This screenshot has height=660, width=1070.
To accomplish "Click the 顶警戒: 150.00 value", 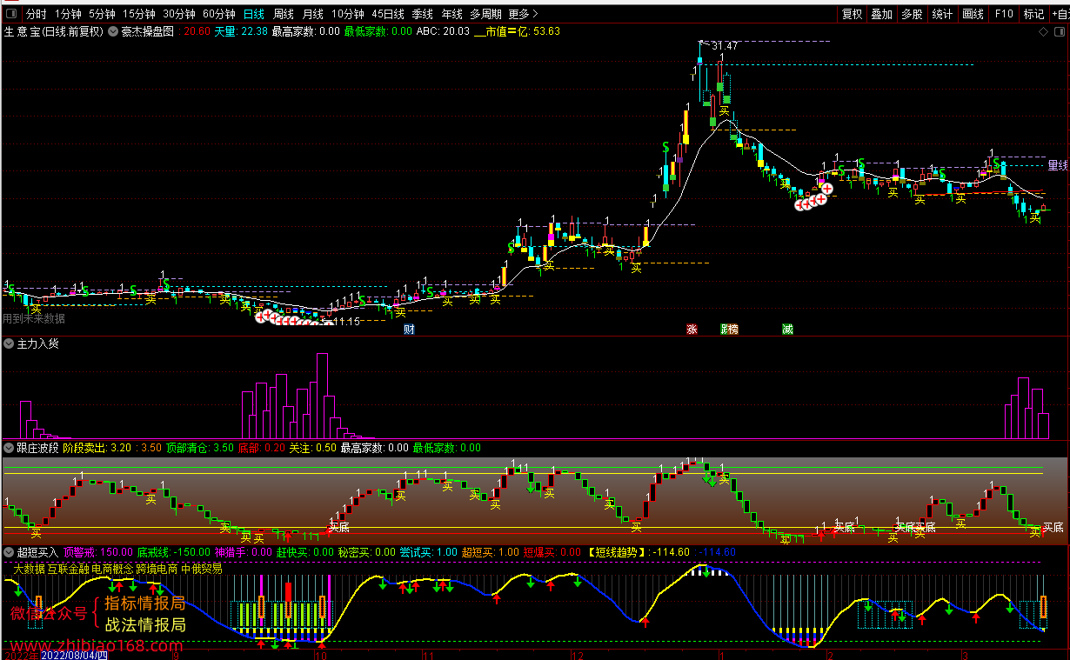I will [x=98, y=552].
